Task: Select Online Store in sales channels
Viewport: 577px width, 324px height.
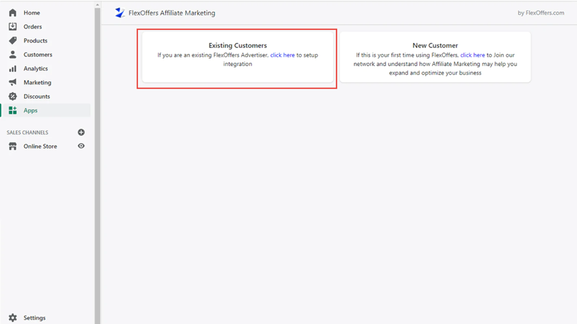Action: click(x=40, y=146)
